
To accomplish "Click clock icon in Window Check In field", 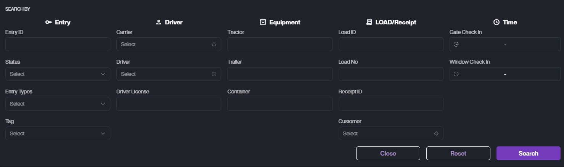I will [456, 74].
